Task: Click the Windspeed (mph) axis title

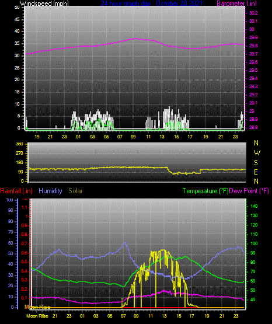Action: 44,3
